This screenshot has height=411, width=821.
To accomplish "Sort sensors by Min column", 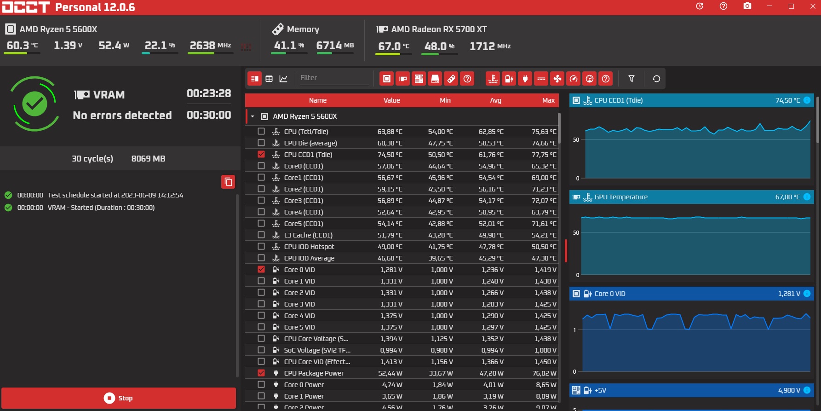I will (445, 100).
